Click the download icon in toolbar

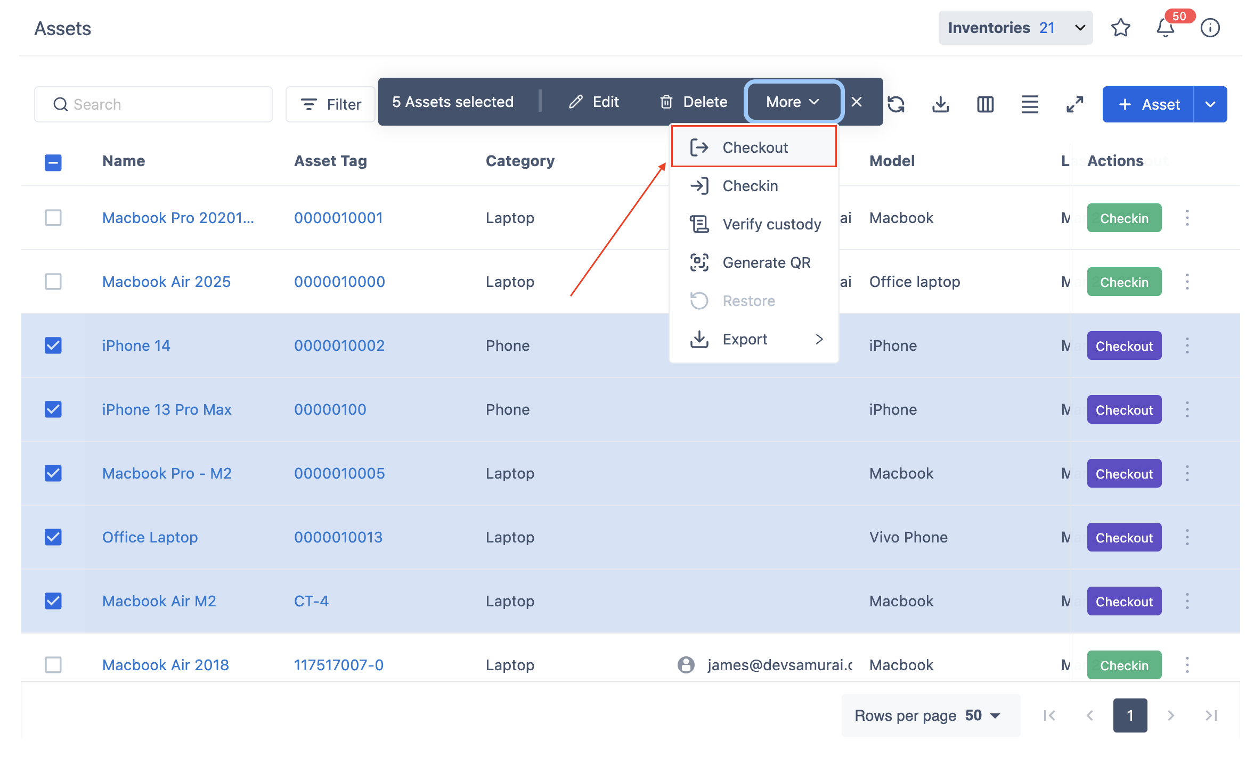click(941, 104)
